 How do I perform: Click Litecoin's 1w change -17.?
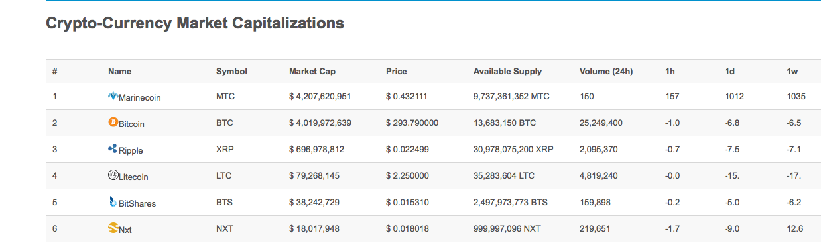click(793, 175)
